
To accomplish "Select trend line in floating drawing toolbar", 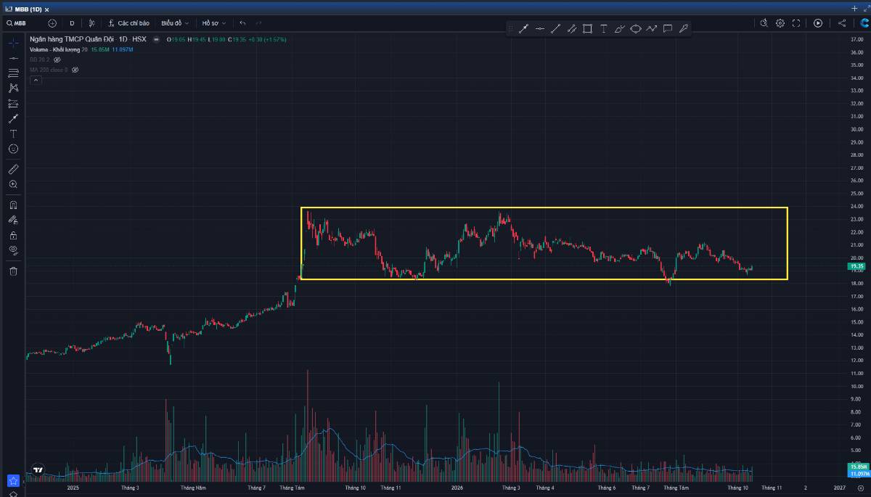I will 555,28.
